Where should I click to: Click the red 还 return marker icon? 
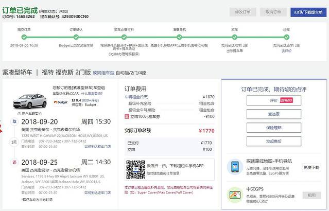point(14,162)
